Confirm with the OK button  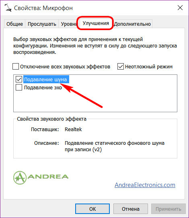pos(92,209)
